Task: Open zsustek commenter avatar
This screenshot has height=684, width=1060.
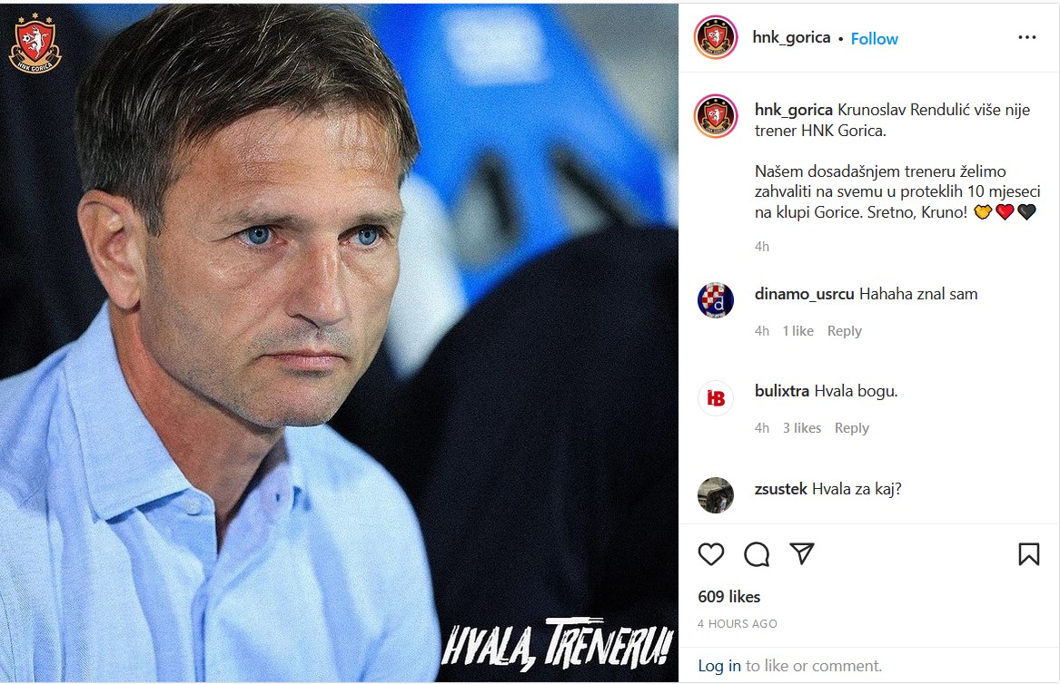Action: 715,494
